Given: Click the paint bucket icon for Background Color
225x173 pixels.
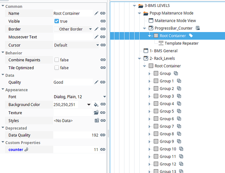Looking at the screenshot, I should pyautogui.click(x=96, y=104).
